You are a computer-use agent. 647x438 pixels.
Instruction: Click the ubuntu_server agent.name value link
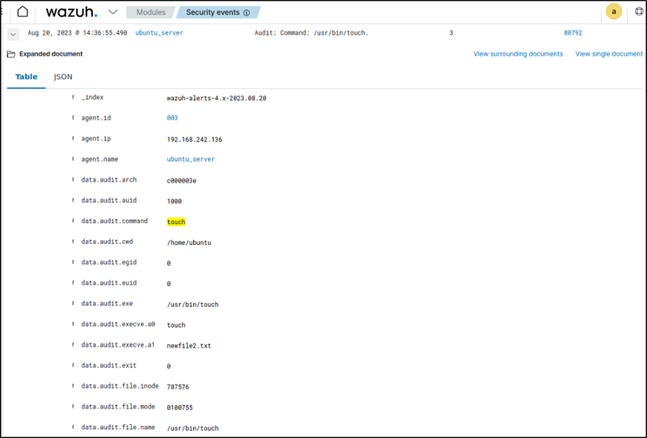[x=191, y=160]
